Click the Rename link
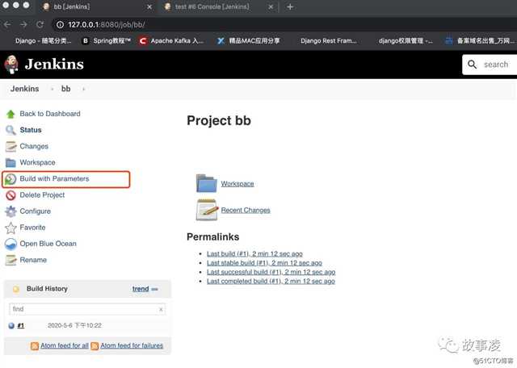The width and height of the screenshot is (517, 368). pos(33,261)
